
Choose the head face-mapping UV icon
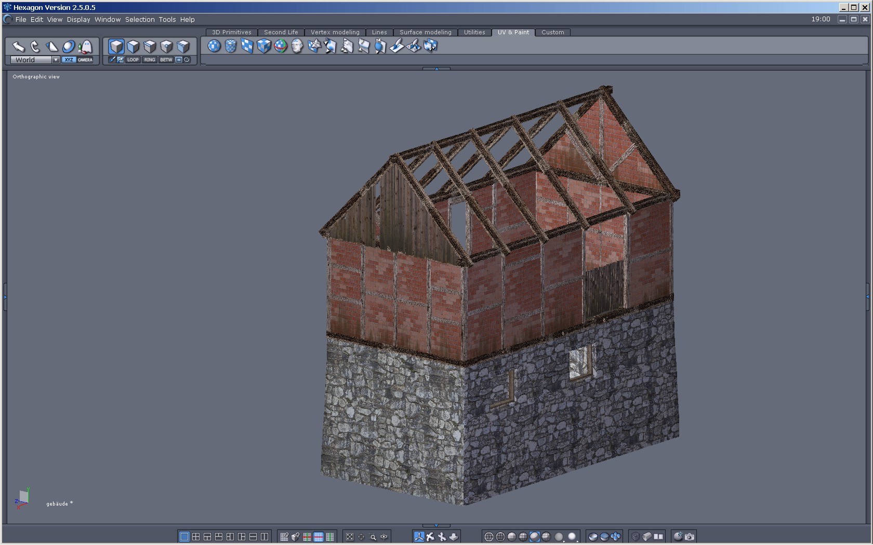click(297, 46)
